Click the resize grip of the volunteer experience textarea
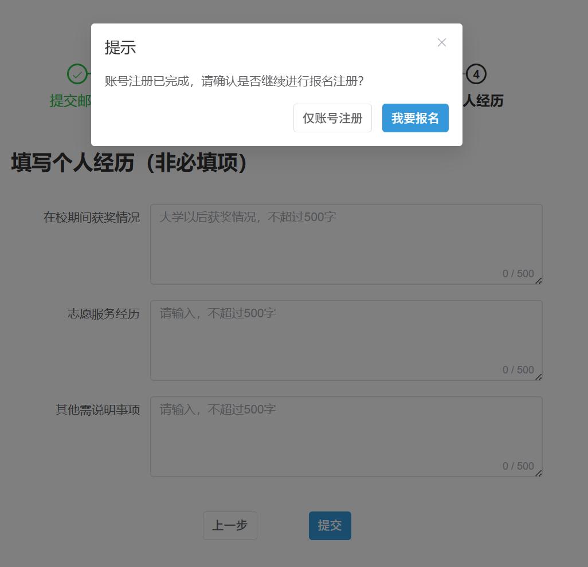 click(x=539, y=377)
